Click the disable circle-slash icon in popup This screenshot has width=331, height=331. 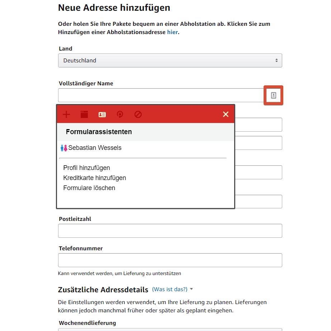coord(138,114)
